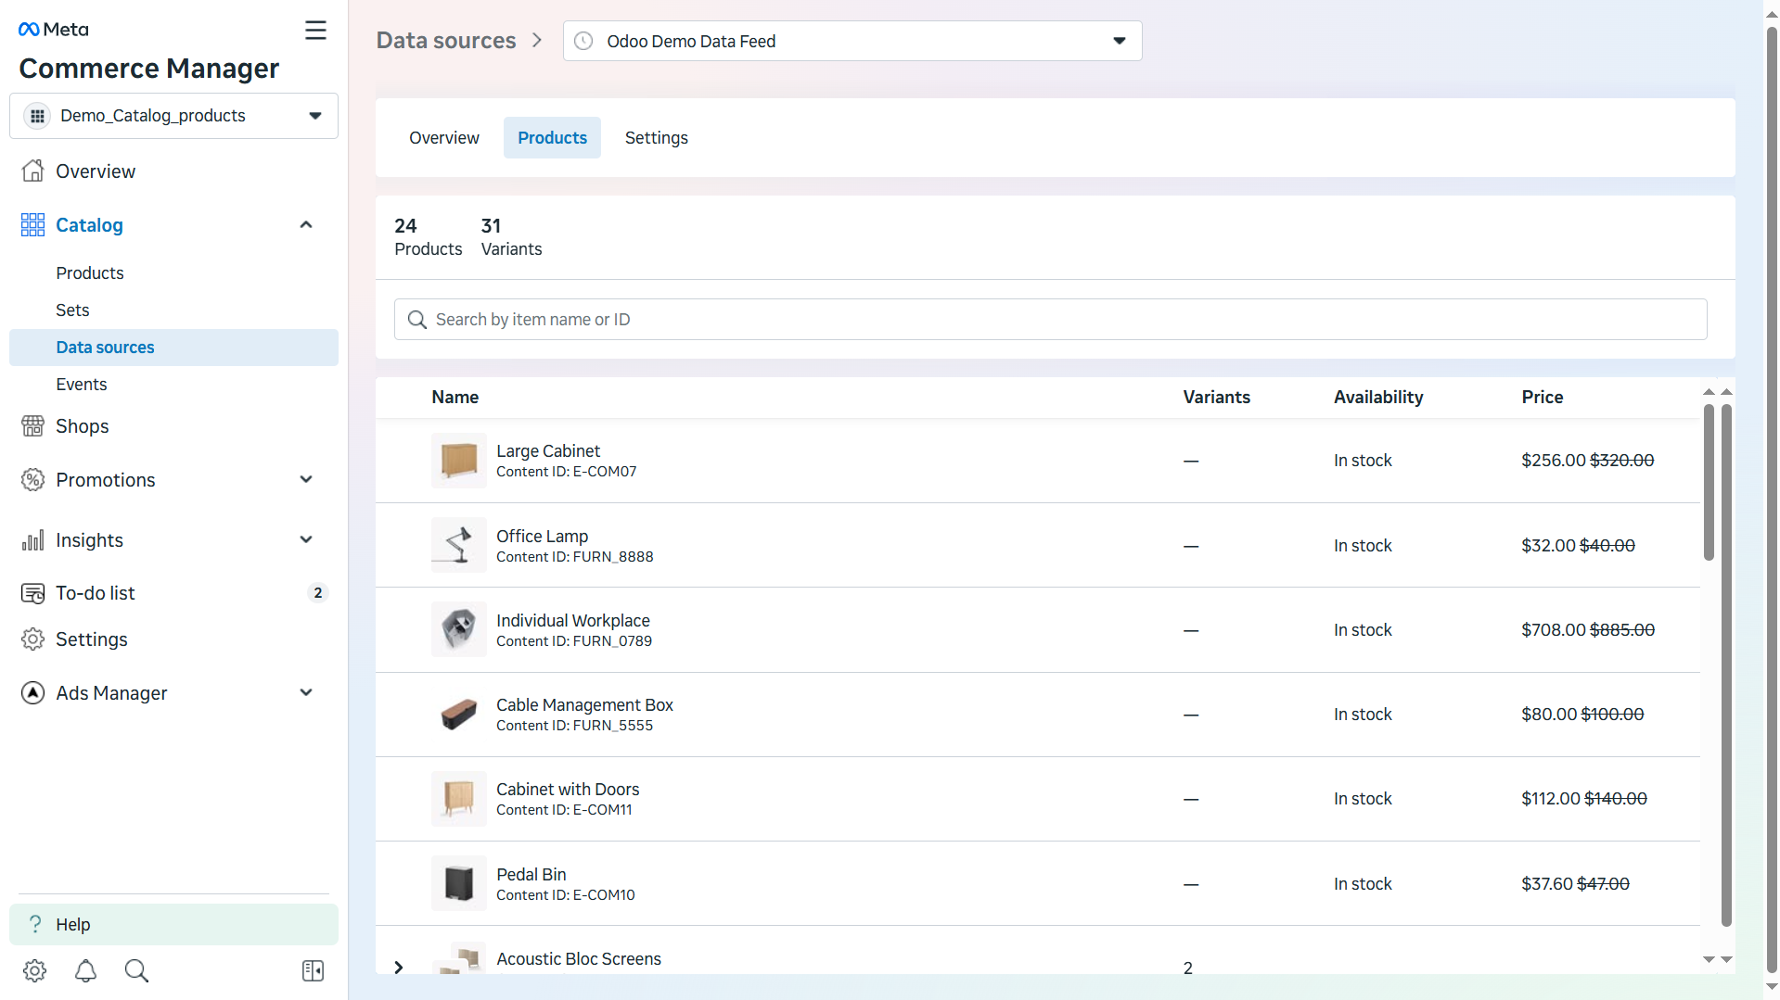Screen dimensions: 1780x1000
Task: Click Content ID: FURN_0789 text
Action: pos(574,640)
